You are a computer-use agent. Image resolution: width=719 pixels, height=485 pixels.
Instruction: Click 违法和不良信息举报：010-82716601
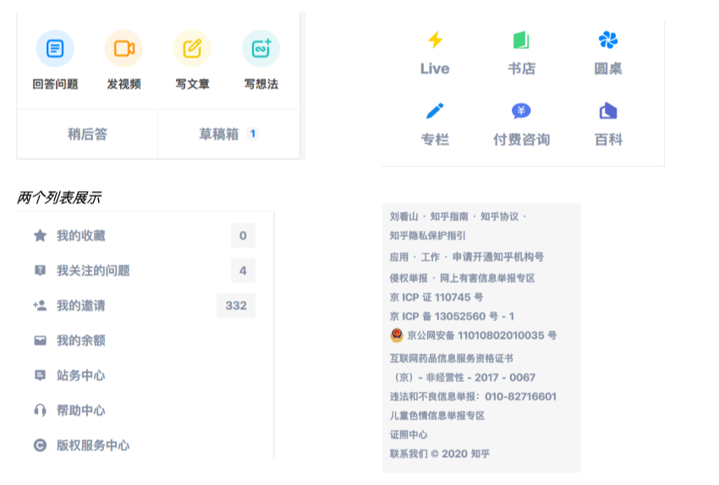coord(473,396)
